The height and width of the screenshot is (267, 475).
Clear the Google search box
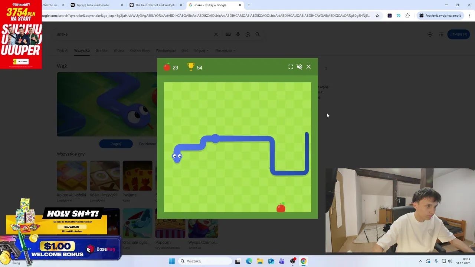tap(216, 34)
